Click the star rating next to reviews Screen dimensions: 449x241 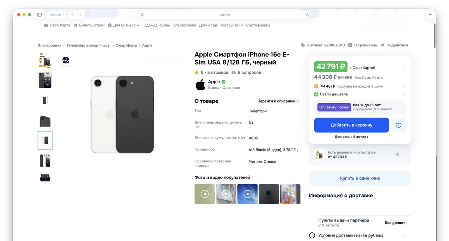(196, 72)
